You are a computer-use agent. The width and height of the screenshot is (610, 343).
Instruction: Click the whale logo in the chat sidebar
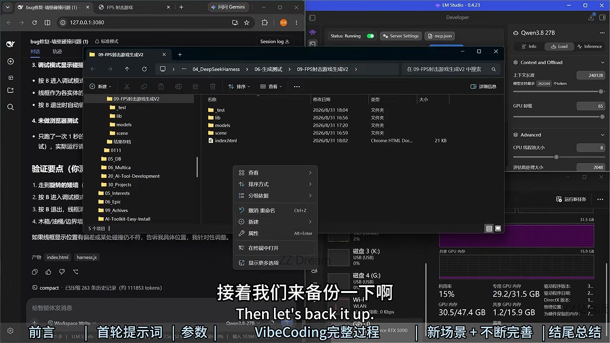pos(10,44)
